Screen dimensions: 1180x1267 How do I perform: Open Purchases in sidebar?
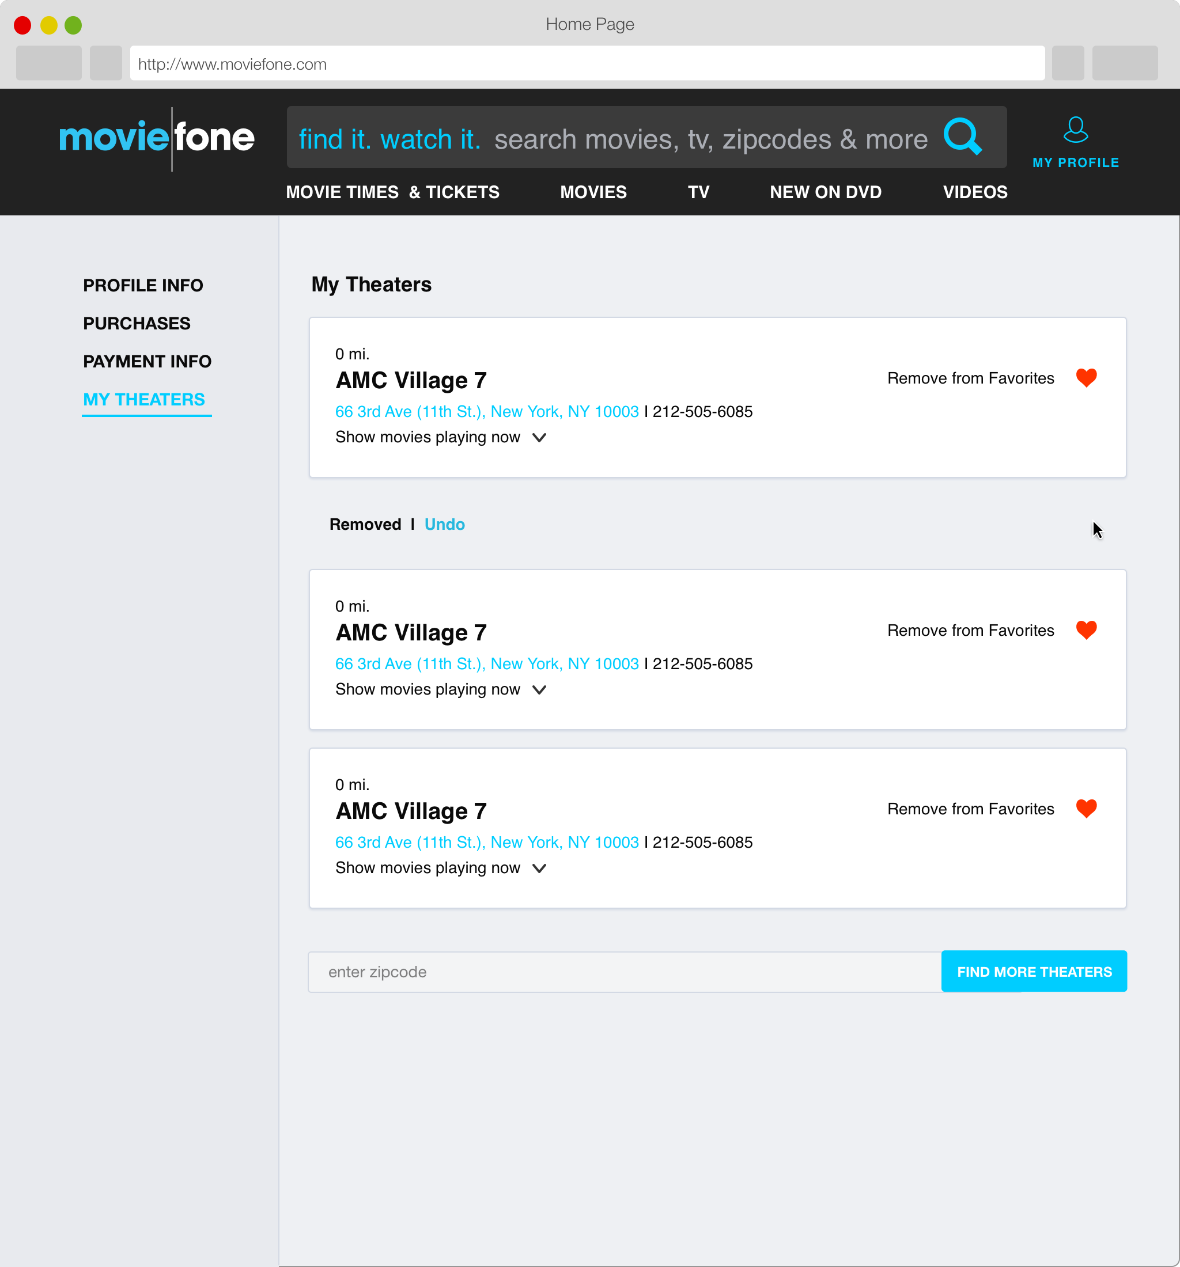tap(137, 324)
